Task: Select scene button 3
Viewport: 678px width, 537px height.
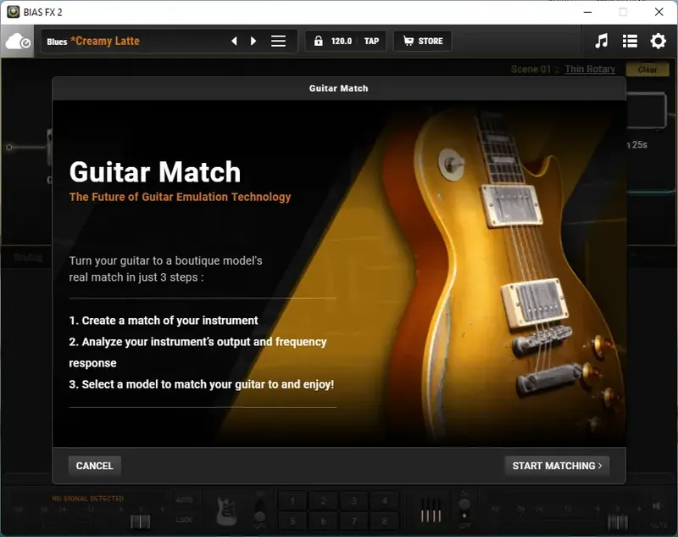Action: (353, 501)
